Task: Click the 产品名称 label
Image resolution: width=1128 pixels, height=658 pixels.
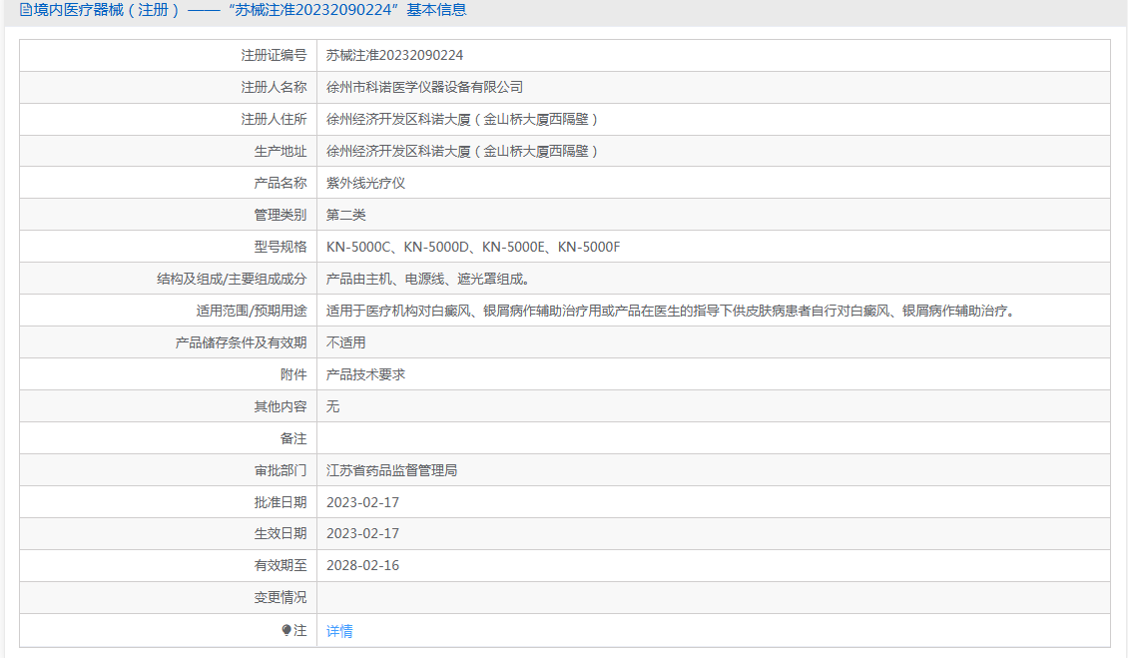Action: [280, 183]
